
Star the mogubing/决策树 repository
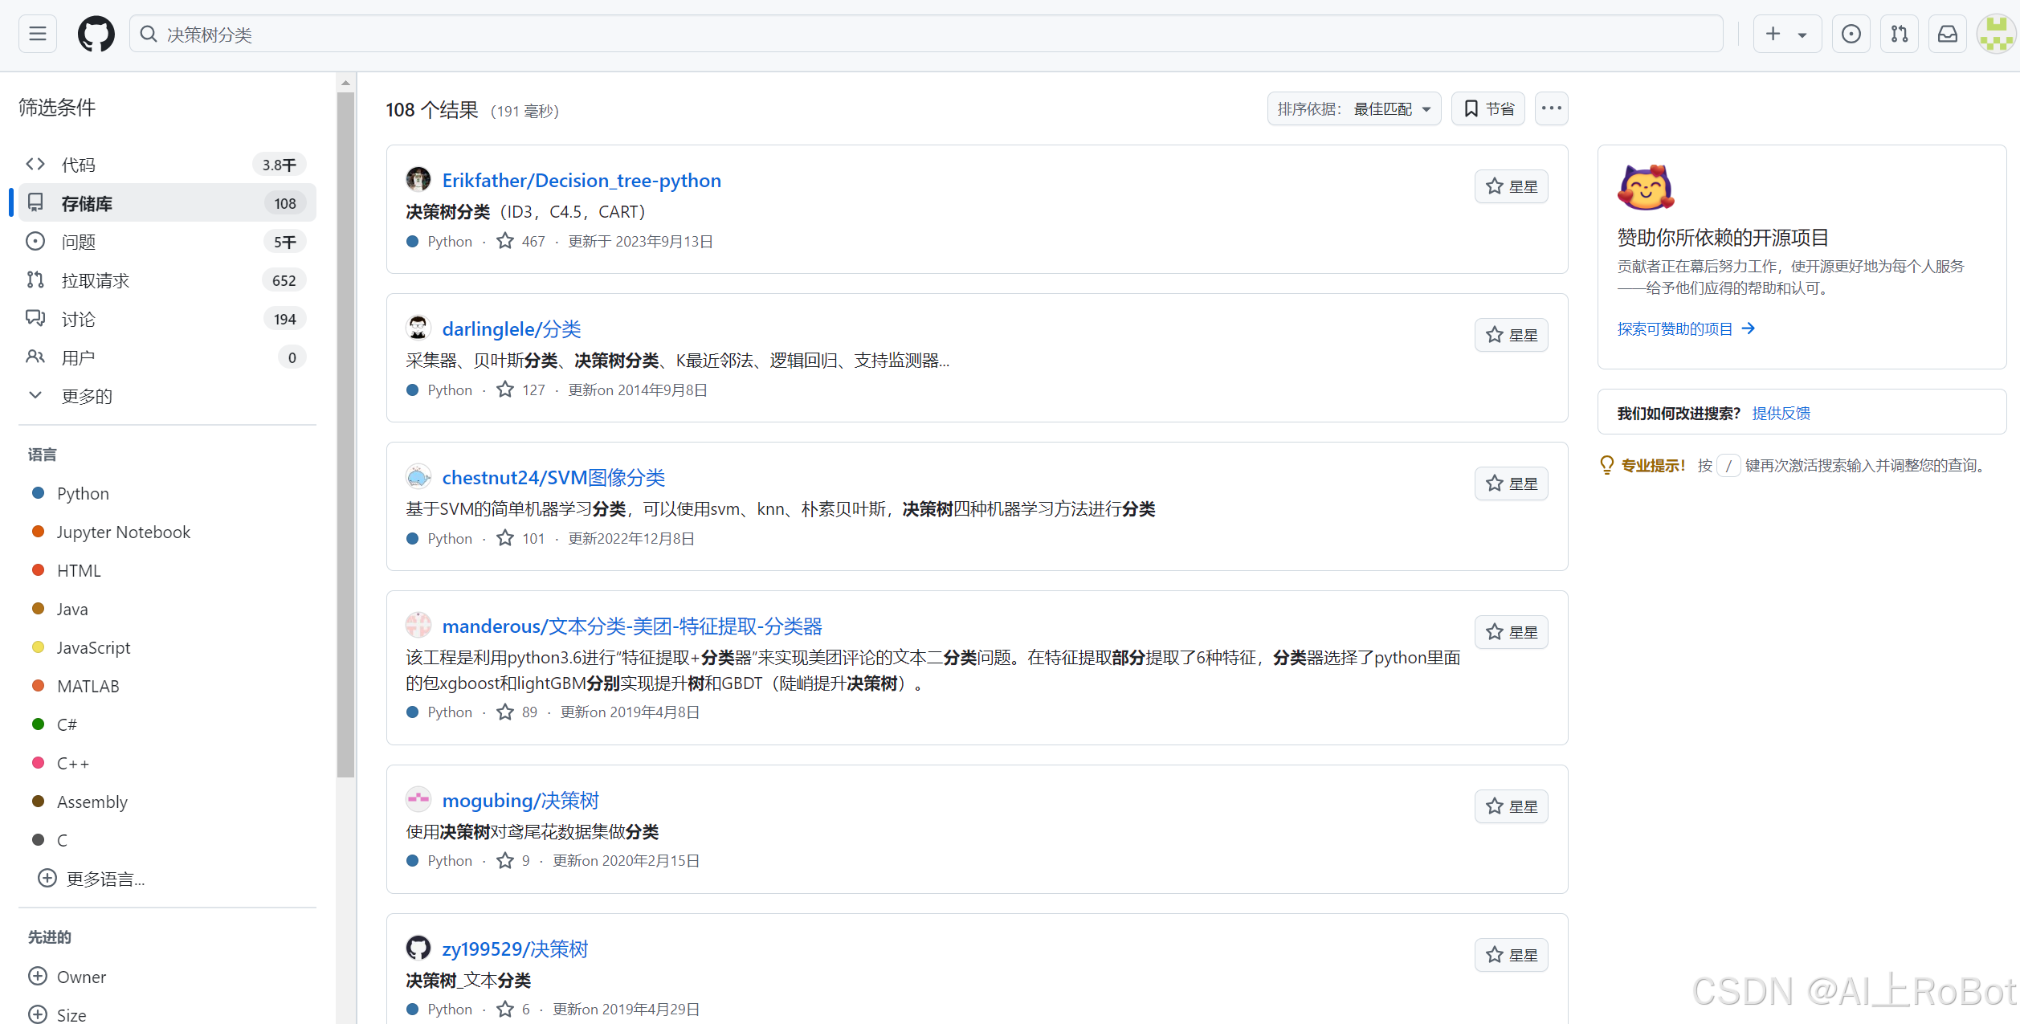(x=1511, y=806)
